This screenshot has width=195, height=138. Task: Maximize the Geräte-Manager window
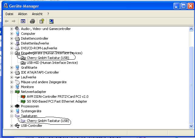point(183,6)
